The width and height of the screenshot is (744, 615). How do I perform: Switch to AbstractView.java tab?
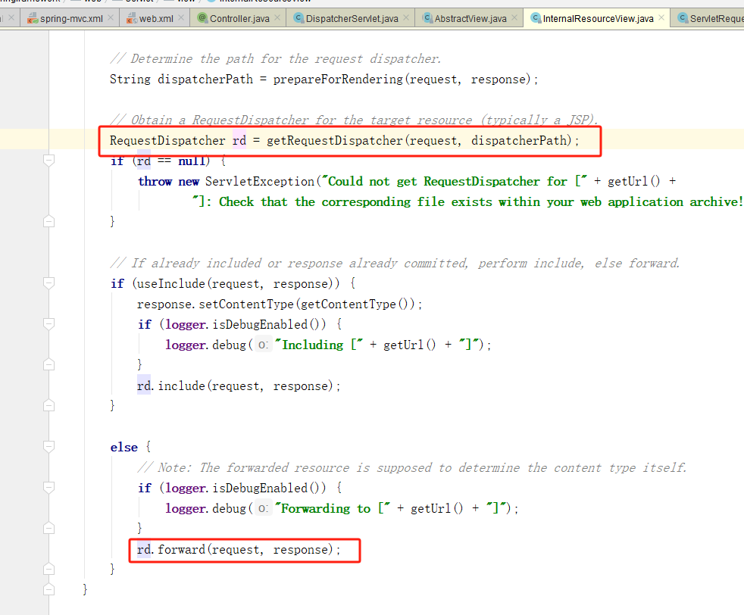click(470, 18)
